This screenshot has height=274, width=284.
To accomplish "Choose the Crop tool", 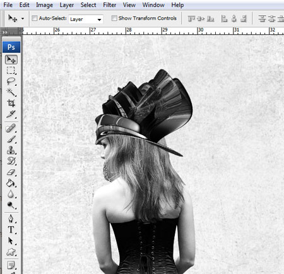I will [x=11, y=103].
